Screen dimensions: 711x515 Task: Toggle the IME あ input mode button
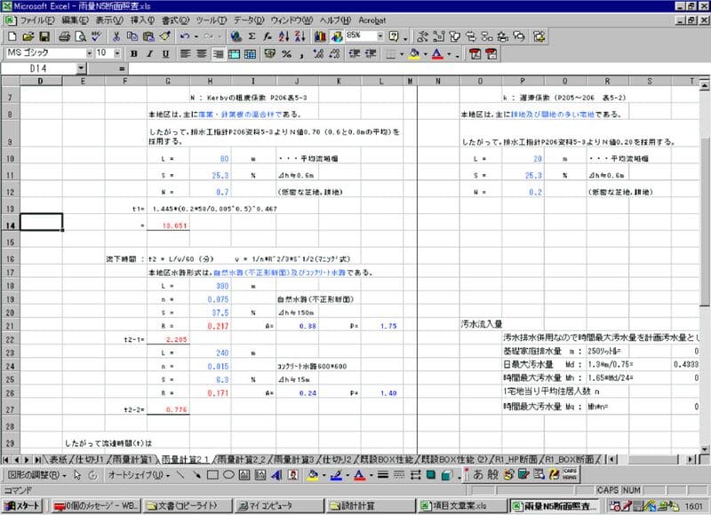tap(478, 474)
